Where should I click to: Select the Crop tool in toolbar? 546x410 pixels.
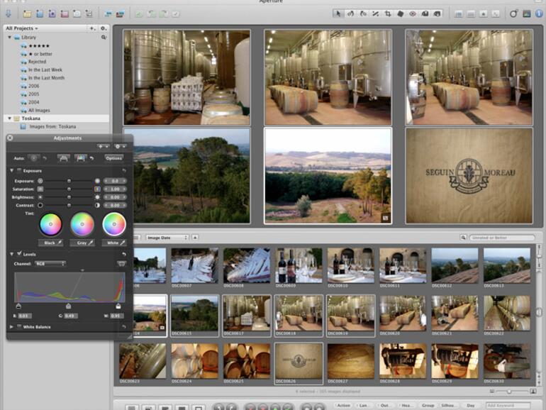coord(388,13)
